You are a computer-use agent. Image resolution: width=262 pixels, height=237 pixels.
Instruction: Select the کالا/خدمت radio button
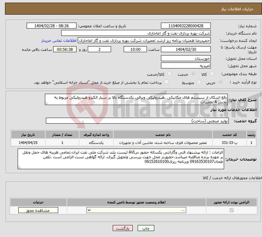tap(170, 74)
